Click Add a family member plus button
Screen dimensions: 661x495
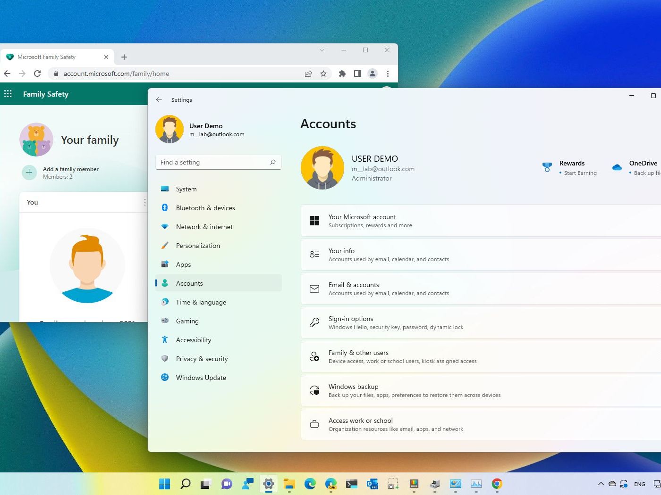point(29,173)
